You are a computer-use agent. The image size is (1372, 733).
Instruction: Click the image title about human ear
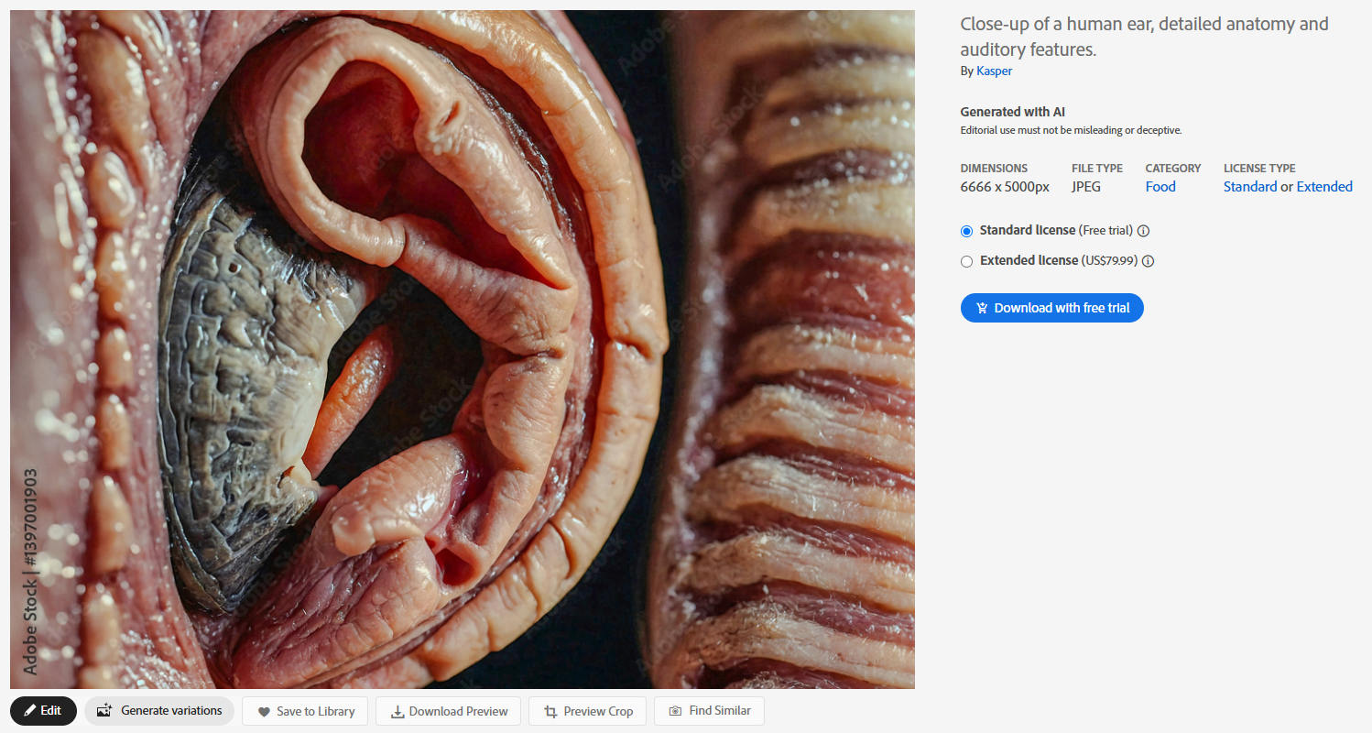point(1144,37)
